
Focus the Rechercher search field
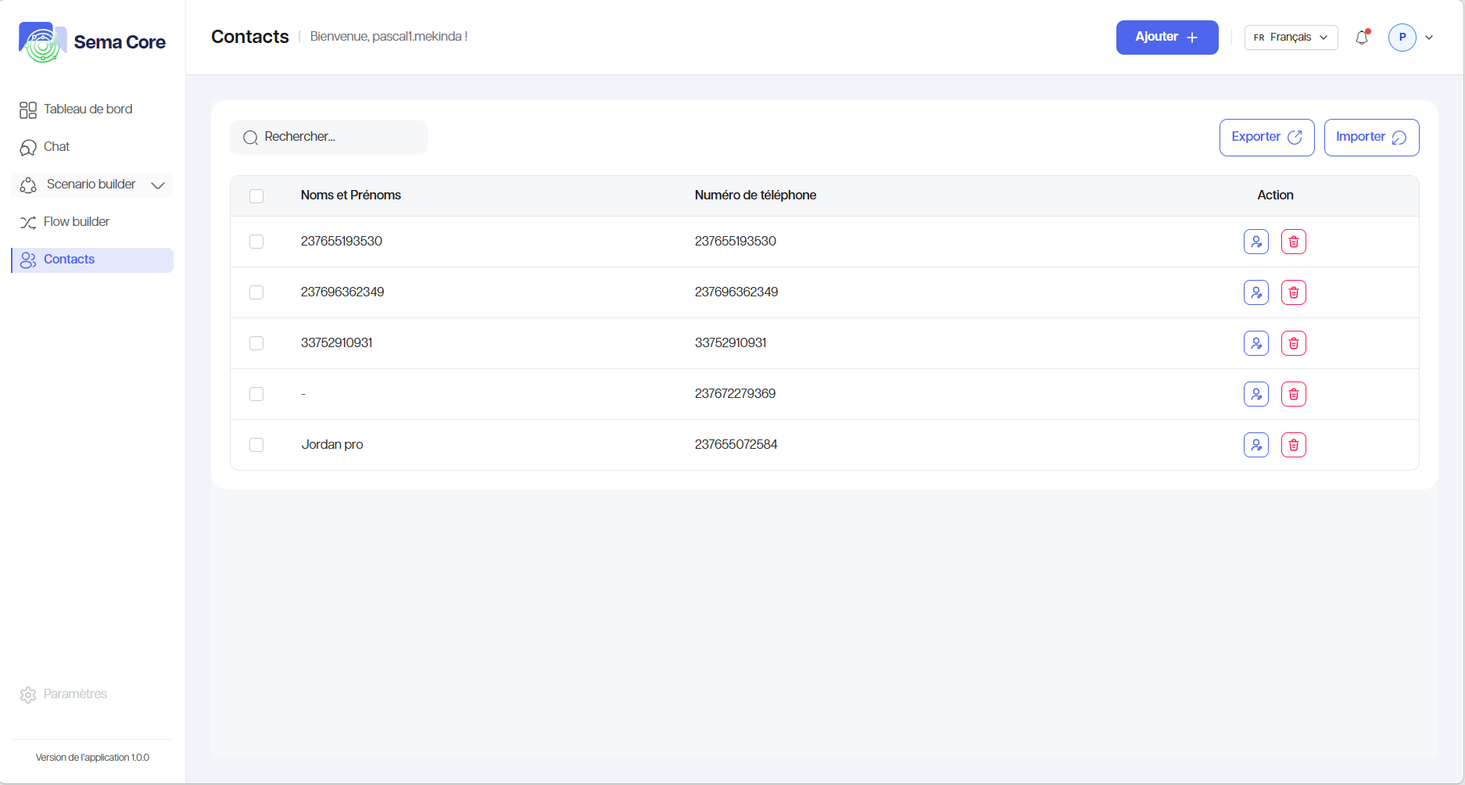pyautogui.click(x=336, y=137)
